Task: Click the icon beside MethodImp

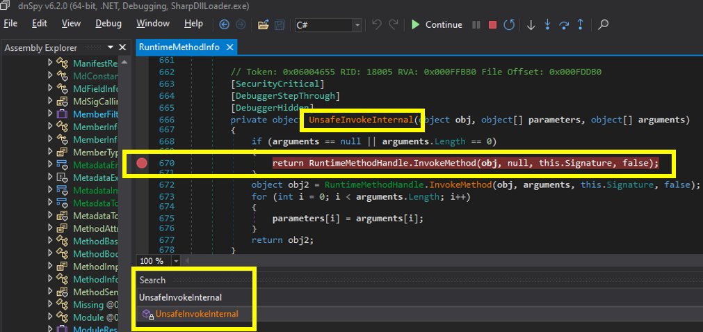Action: pos(62,267)
